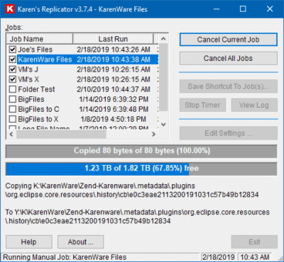
Task: Check the BigFiles to C job checkbox
Action: (x=12, y=109)
